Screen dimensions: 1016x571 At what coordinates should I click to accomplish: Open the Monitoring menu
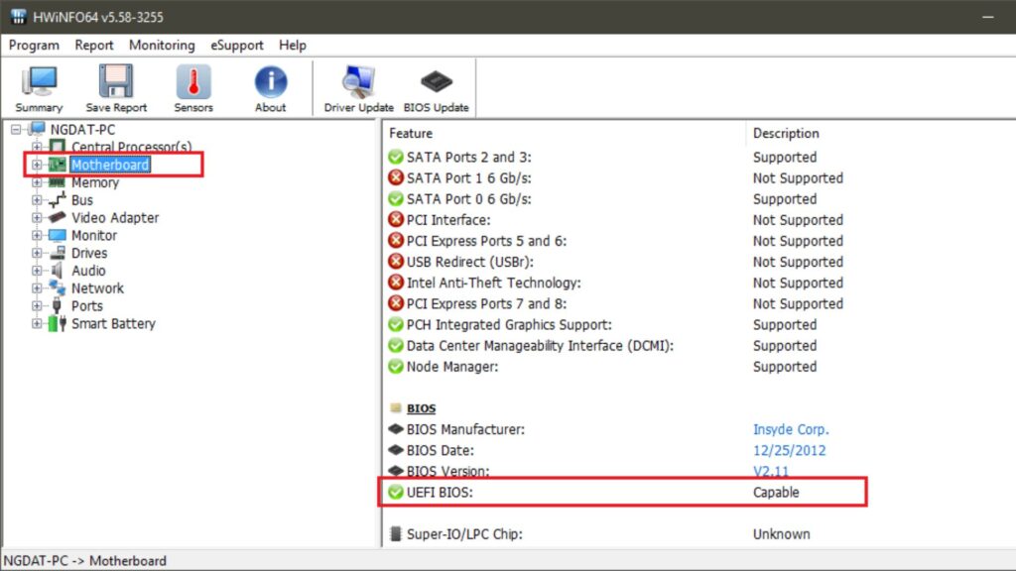[x=161, y=45]
